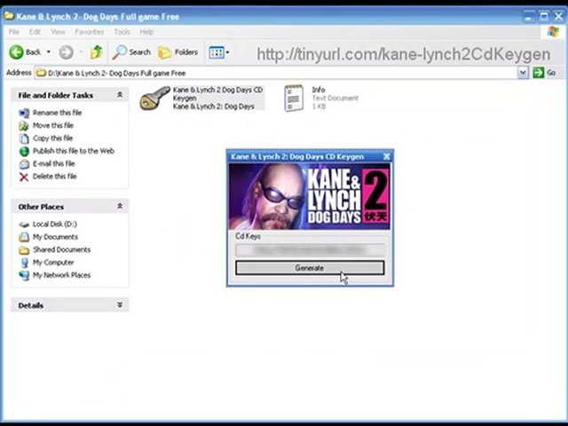Viewport: 568px width, 426px height.
Task: Open the File menu
Action: click(x=14, y=32)
